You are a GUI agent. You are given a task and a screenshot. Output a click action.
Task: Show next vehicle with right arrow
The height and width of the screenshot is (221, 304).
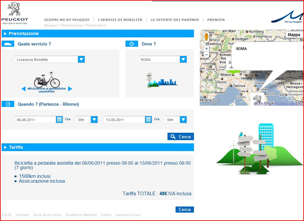point(70,89)
